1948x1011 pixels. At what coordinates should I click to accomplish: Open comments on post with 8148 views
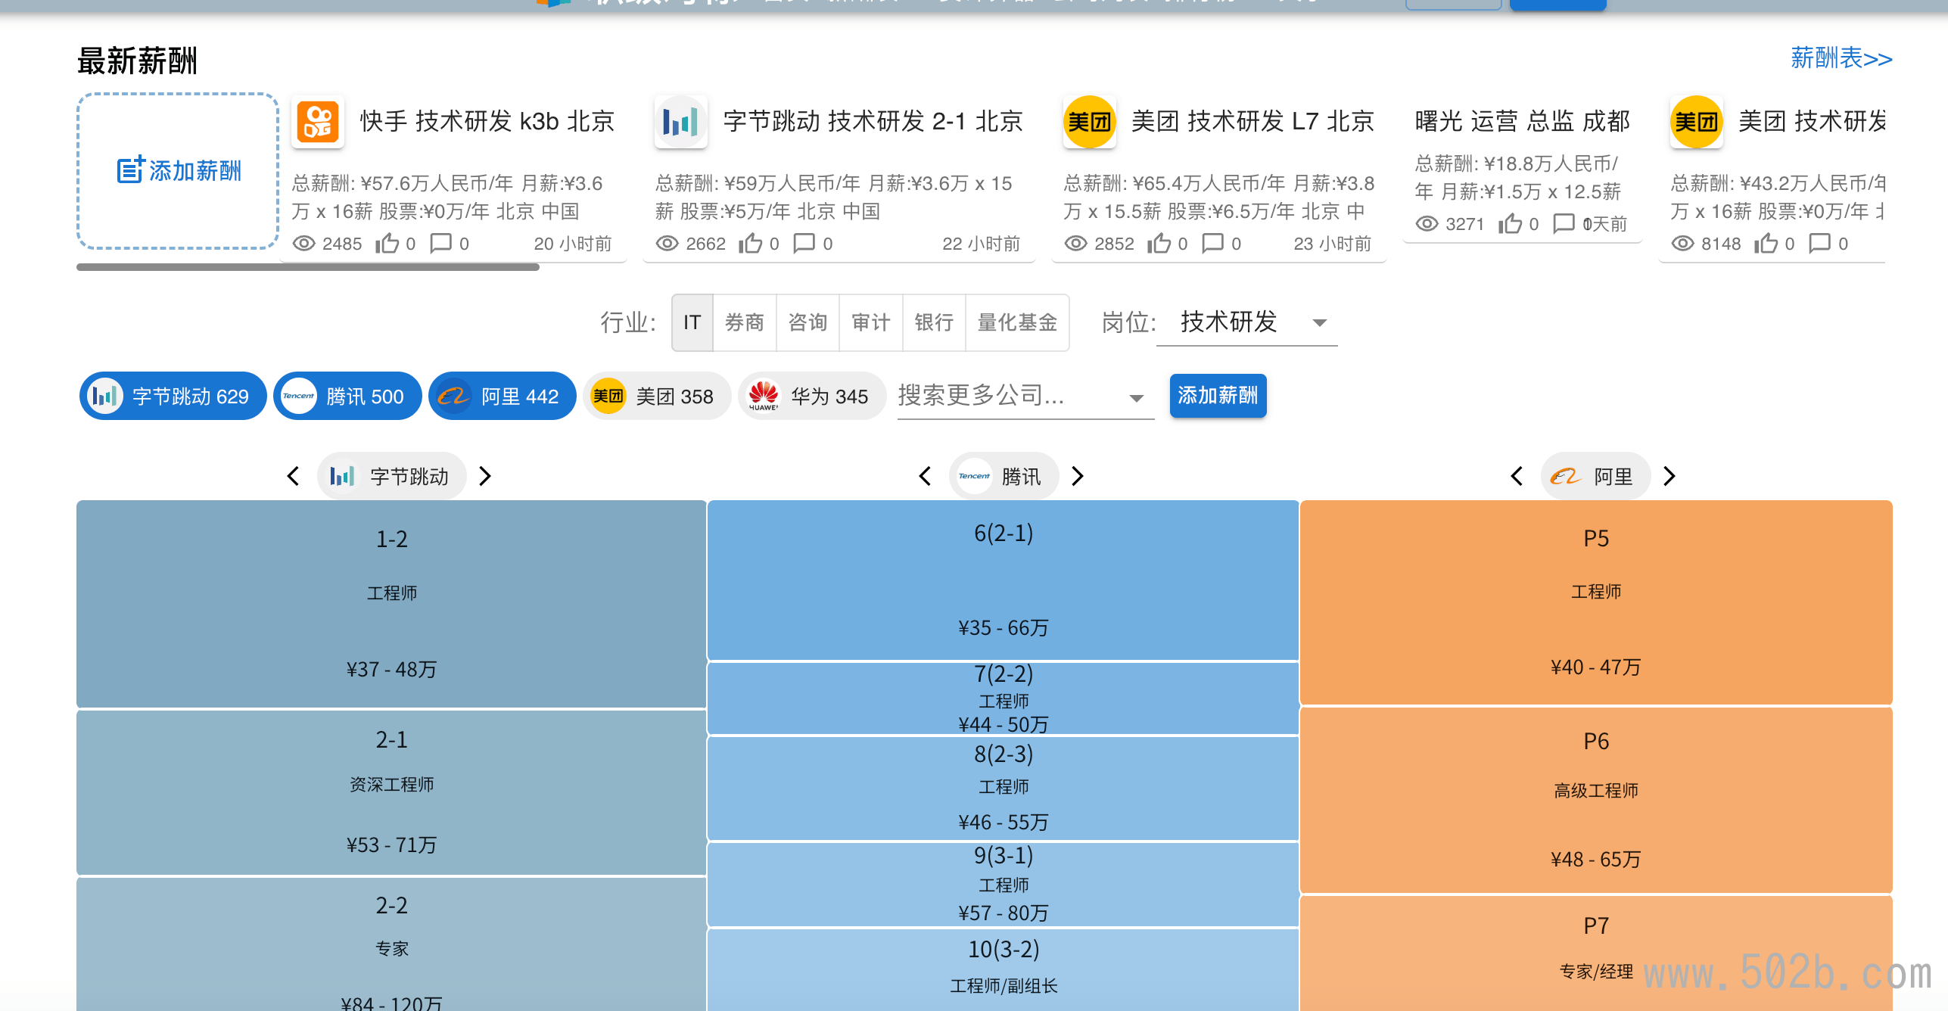[1819, 243]
